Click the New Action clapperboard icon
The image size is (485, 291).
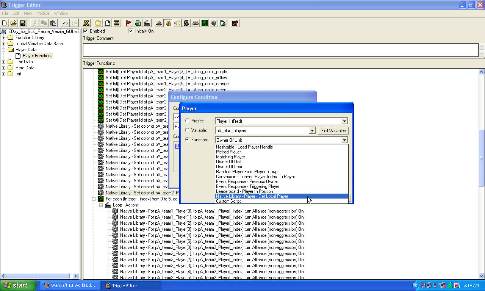click(x=147, y=23)
